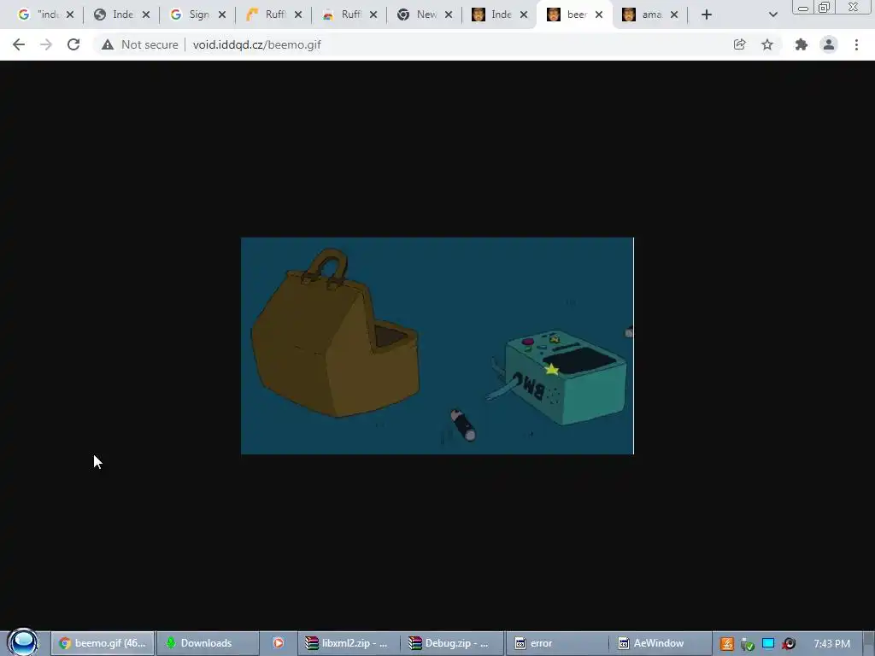Open the Extensions puzzle icon
This screenshot has width=875, height=656.
click(802, 44)
